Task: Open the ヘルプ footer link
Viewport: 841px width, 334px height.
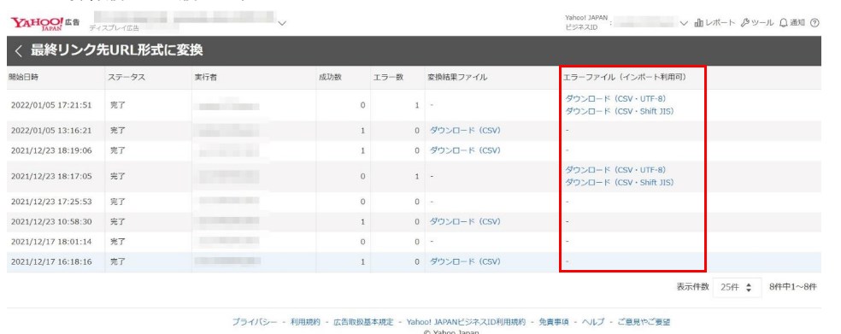Action: pyautogui.click(x=593, y=322)
